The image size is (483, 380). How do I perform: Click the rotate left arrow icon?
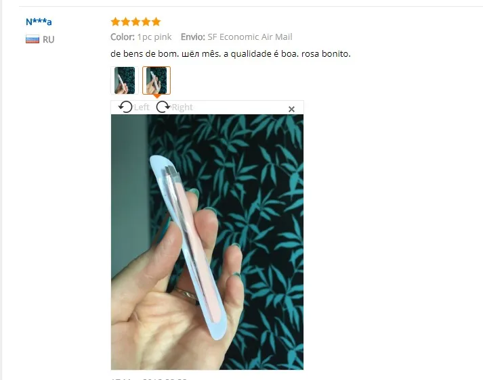coord(125,107)
